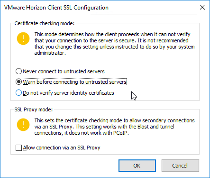Choose Do not verify server identity certificates radio
Screen dimensions: 210x178
click(18, 93)
